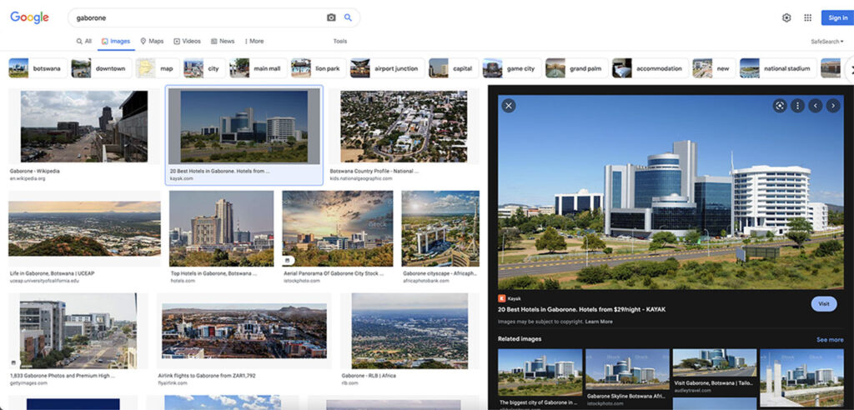Screen dimensions: 854x410
Task: Open the settings gear icon
Action: click(x=786, y=18)
